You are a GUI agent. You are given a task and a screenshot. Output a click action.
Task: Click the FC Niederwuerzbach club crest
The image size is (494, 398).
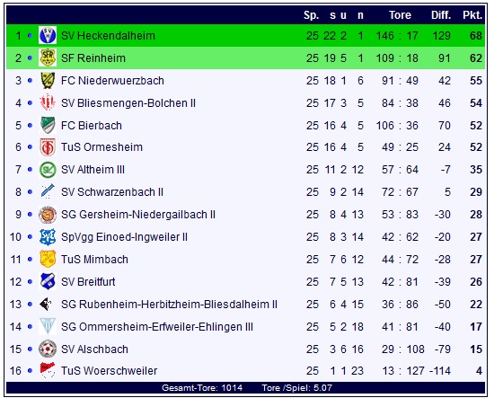point(48,80)
